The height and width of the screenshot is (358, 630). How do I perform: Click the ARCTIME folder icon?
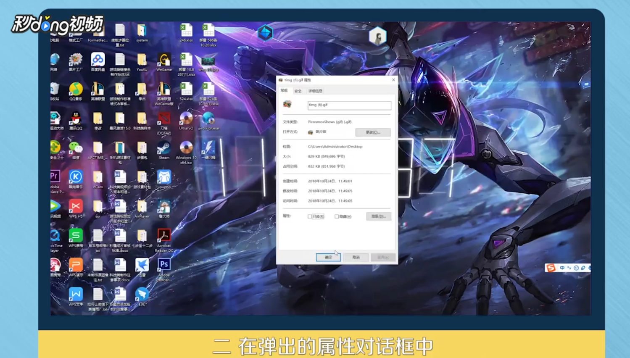click(x=98, y=150)
